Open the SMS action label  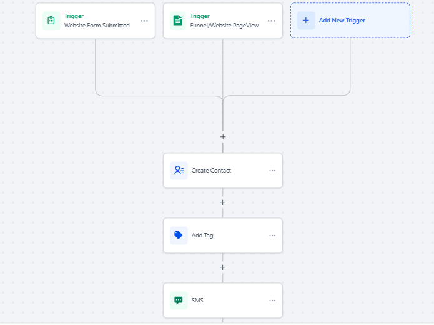click(x=197, y=301)
